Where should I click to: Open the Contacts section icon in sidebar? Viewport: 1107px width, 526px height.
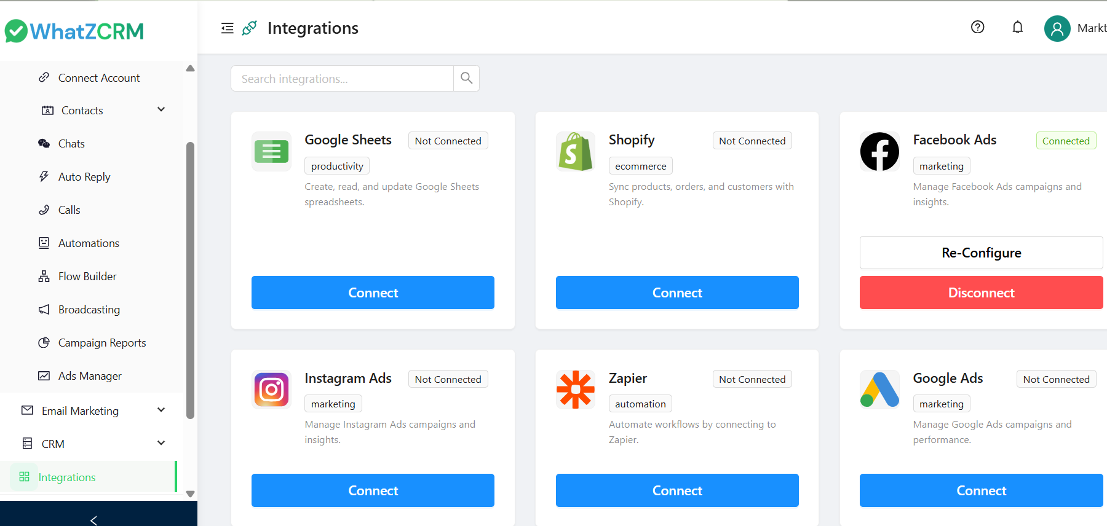47,110
